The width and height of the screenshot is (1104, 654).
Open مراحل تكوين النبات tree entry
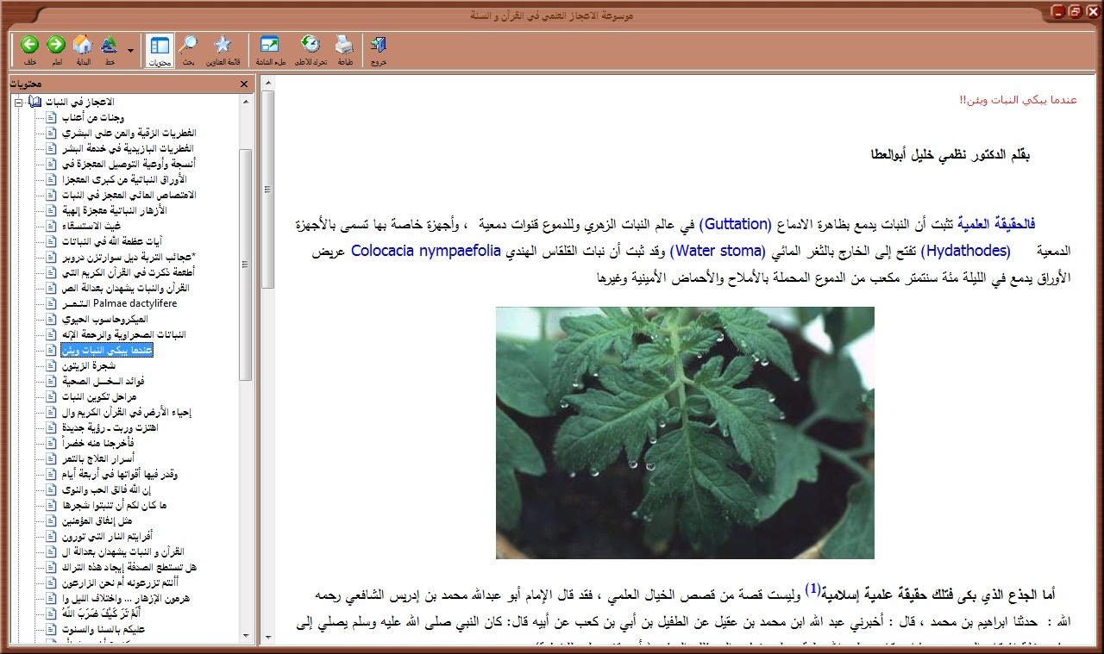click(x=99, y=396)
